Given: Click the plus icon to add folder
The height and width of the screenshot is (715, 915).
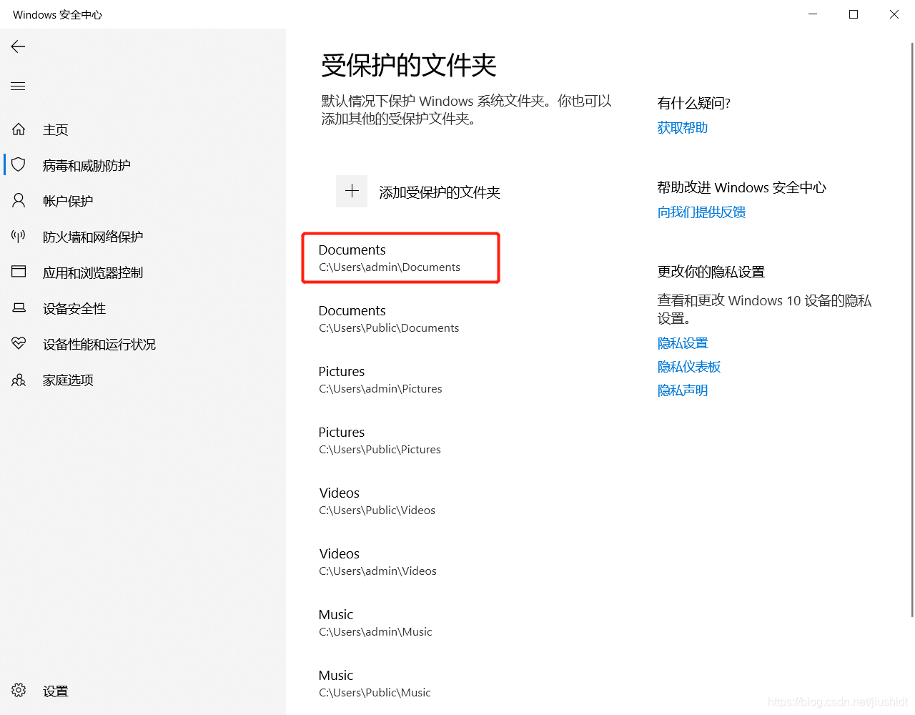Looking at the screenshot, I should pyautogui.click(x=352, y=191).
